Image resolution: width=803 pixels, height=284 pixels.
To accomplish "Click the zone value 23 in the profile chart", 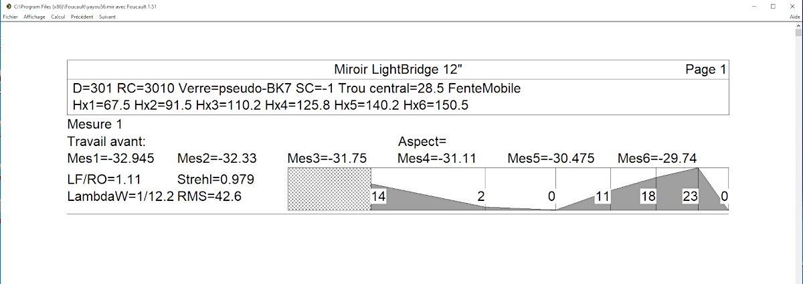I will 690,196.
